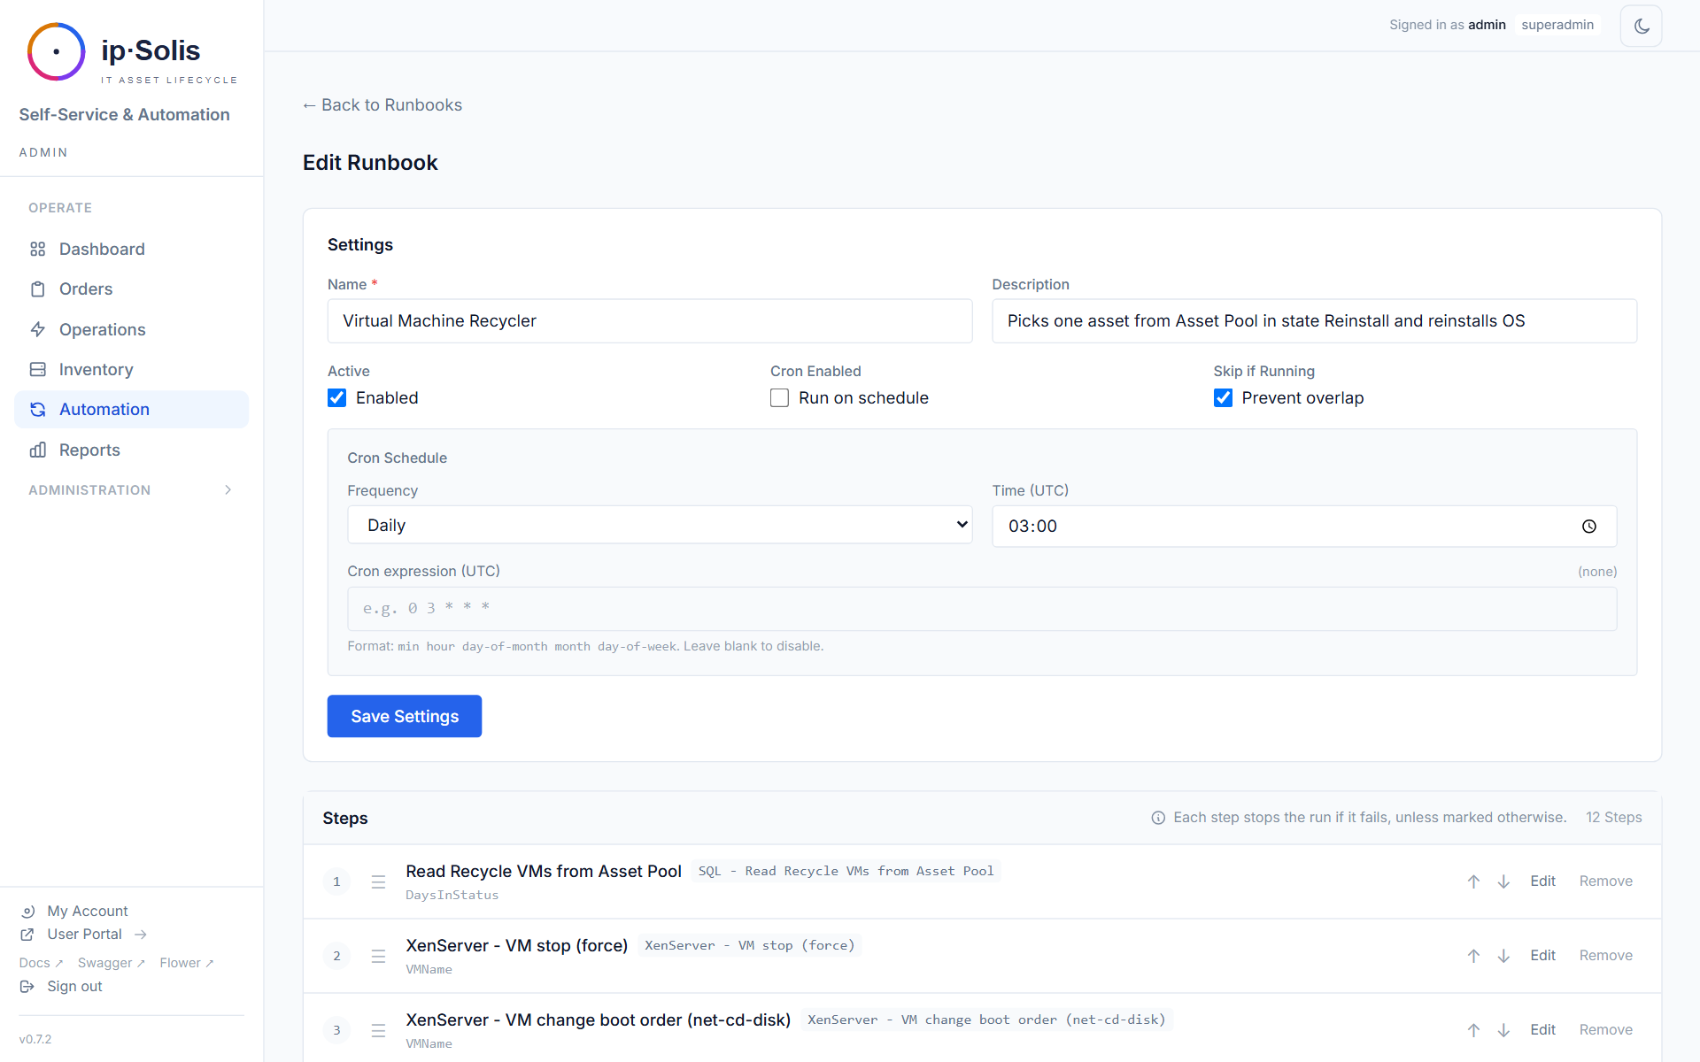Check the Run on schedule checkbox

pos(779,398)
